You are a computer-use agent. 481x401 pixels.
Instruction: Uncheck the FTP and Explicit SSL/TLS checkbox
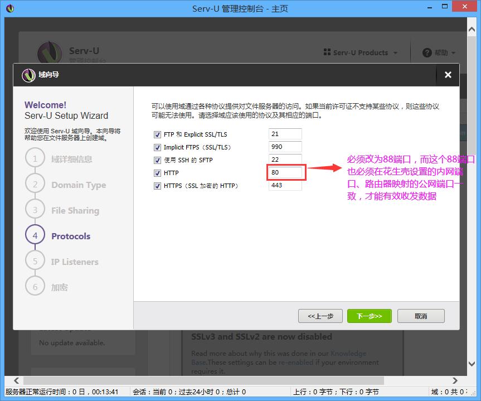(157, 134)
